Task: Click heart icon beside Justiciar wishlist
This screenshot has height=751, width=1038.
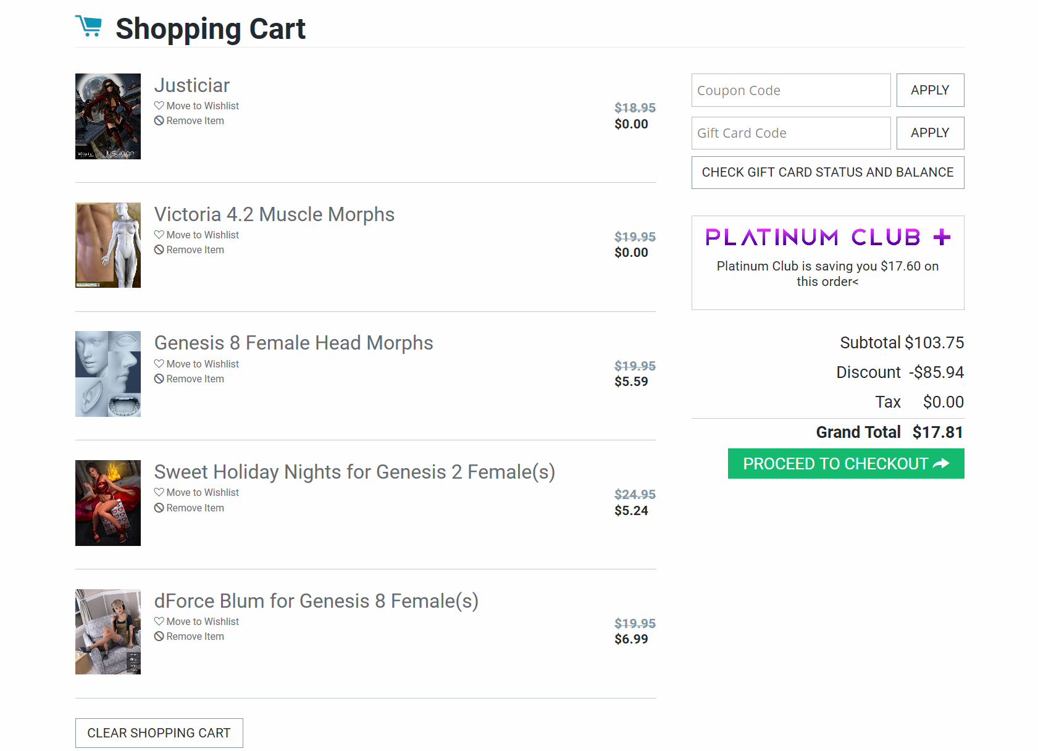Action: (159, 106)
